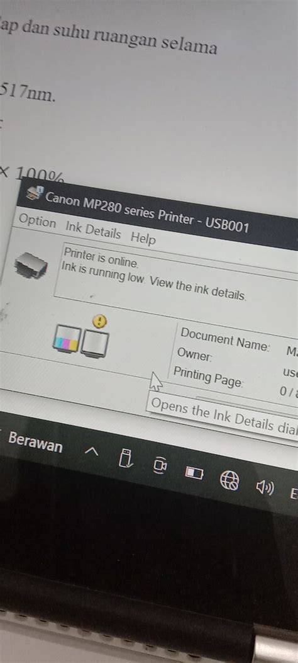Select the color ink cartridge icon

67,338
